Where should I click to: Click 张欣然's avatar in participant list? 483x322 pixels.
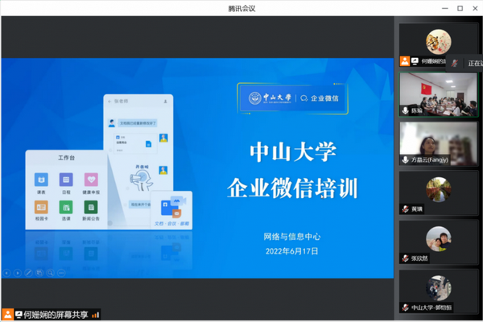click(438, 238)
